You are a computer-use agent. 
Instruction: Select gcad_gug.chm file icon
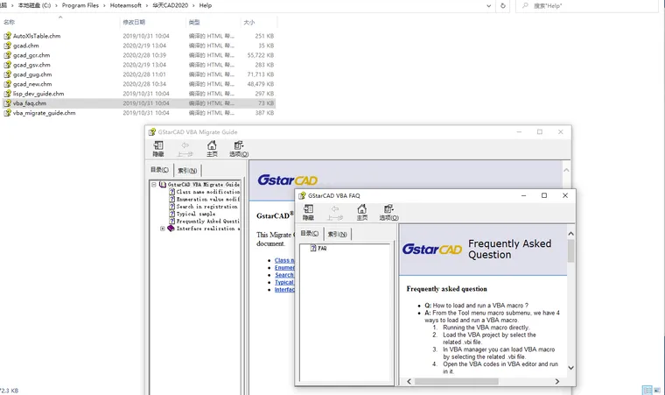pyautogui.click(x=7, y=74)
